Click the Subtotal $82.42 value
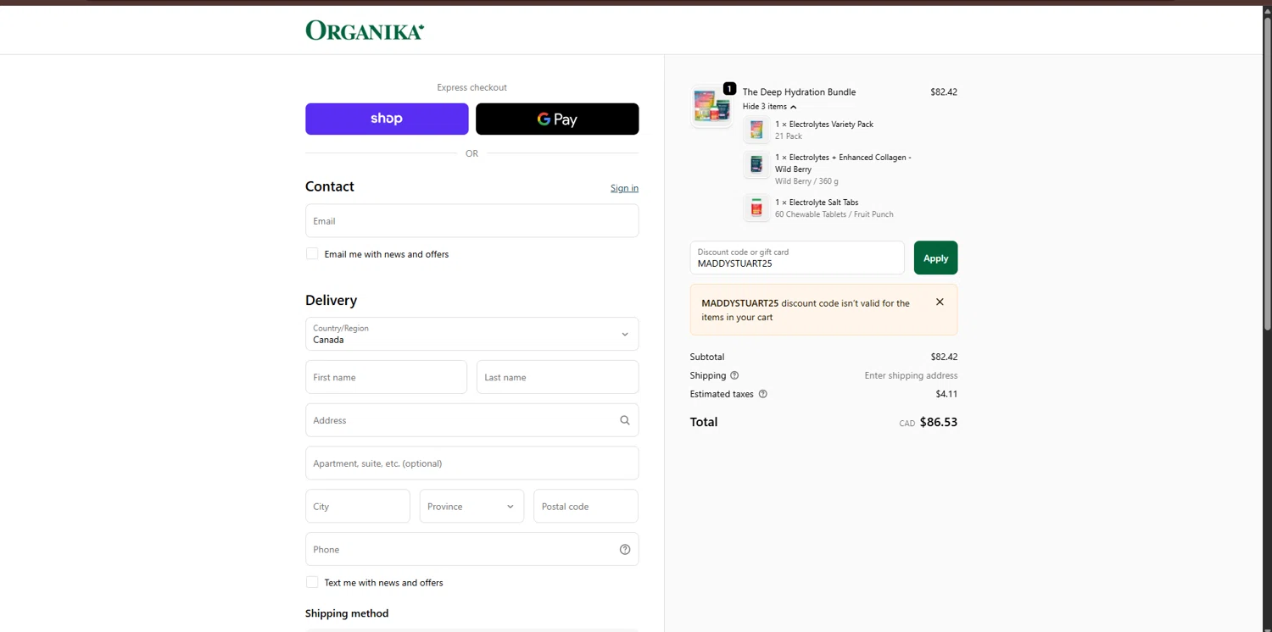 (944, 357)
